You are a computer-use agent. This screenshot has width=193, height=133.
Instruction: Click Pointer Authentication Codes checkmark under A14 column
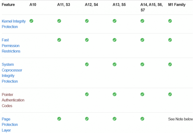coord(142,94)
